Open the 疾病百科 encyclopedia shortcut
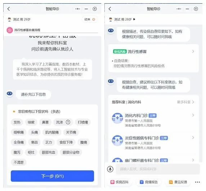Viewport: 206px width, 191px height. coord(120,182)
